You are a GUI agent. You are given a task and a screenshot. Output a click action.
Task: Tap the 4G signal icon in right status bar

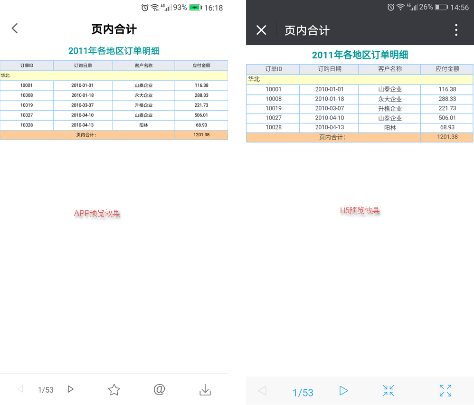pos(412,7)
